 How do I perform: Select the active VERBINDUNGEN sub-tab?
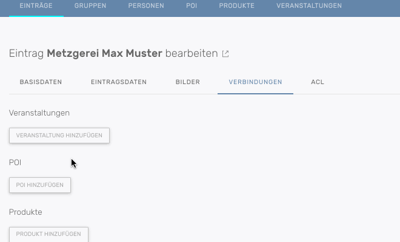[x=255, y=82]
